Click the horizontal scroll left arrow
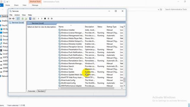Screen dimensions: 190x107 point(59,88)
